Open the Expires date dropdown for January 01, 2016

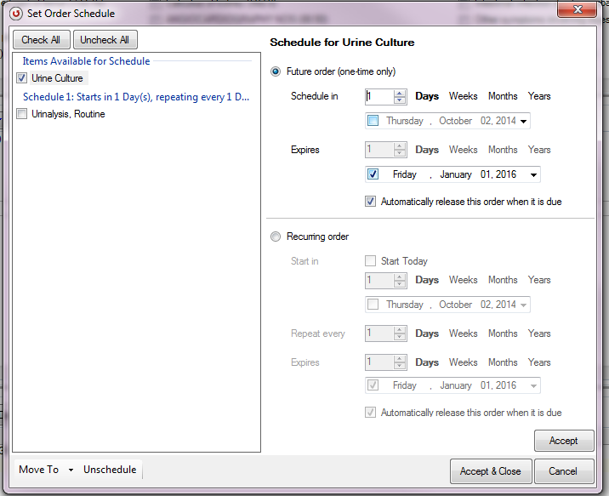click(532, 175)
